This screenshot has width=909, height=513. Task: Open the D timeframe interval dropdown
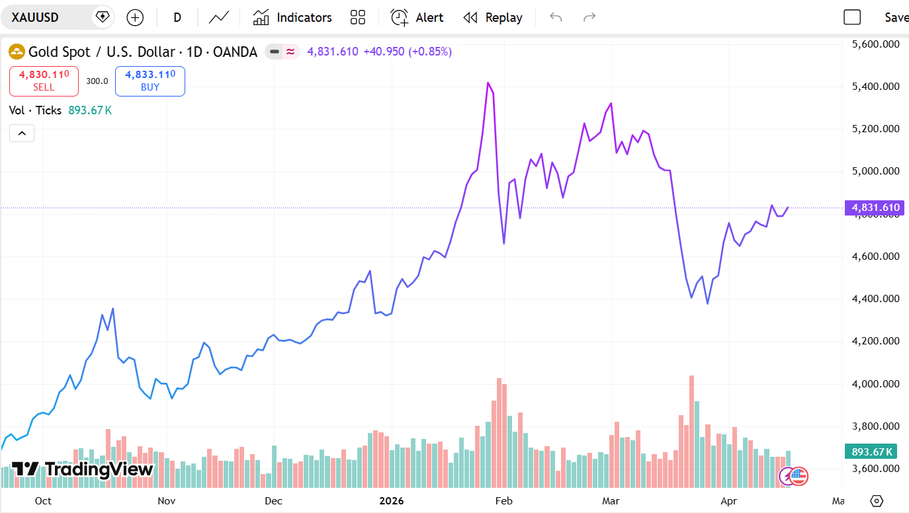point(177,17)
